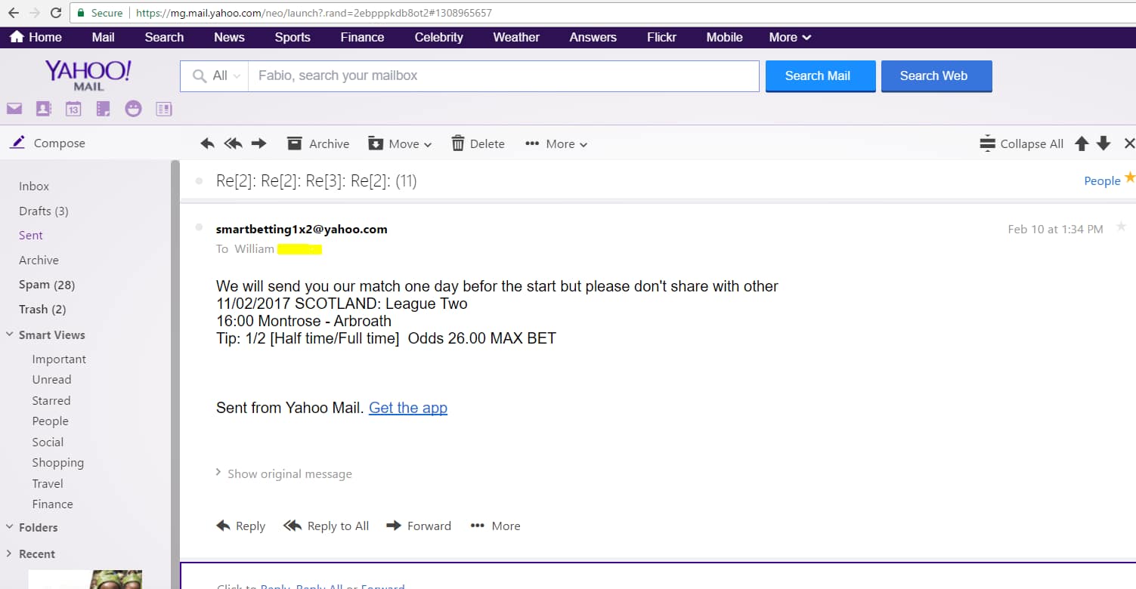The width and height of the screenshot is (1136, 589).
Task: Open the Finance tab in top navigation
Action: tap(362, 37)
